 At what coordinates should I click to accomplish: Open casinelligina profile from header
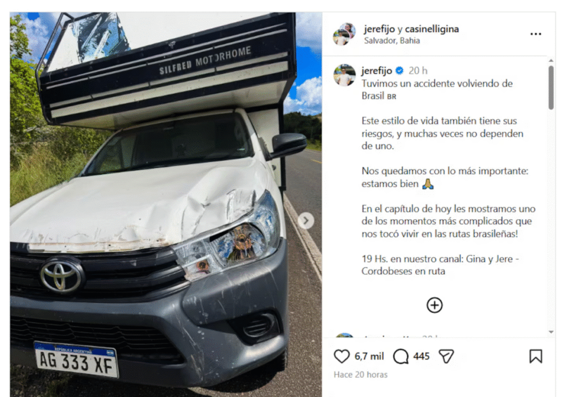click(432, 29)
